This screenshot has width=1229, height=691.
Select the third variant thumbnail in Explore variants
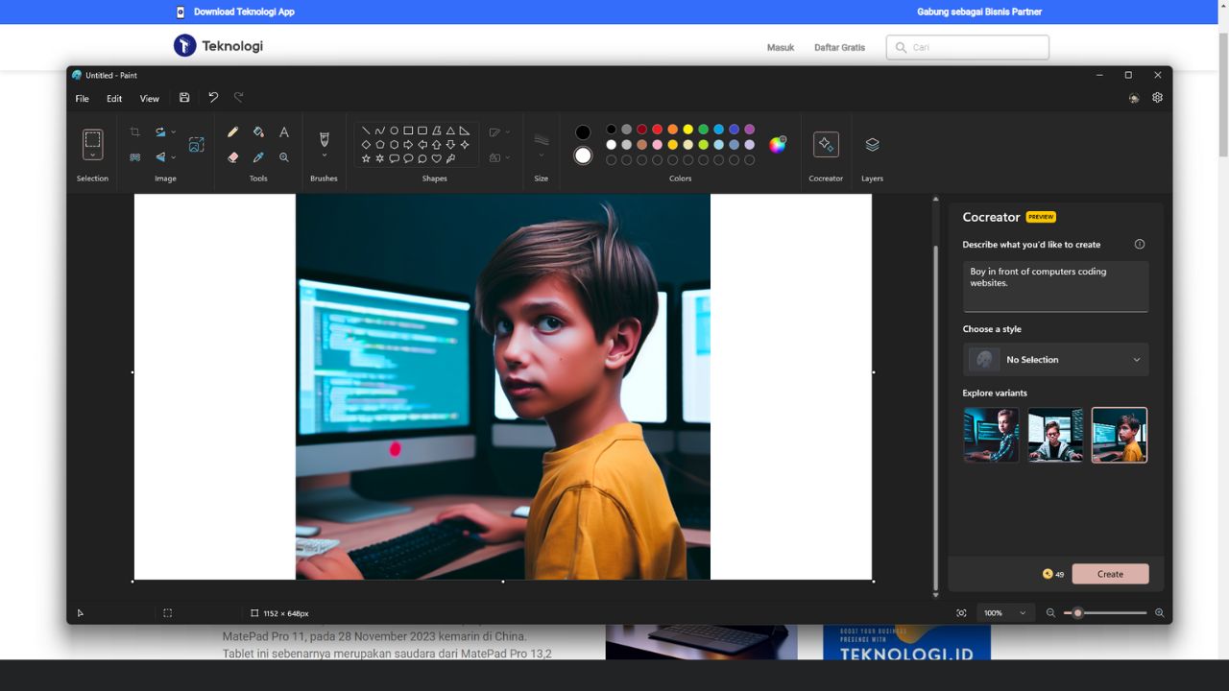point(1119,434)
